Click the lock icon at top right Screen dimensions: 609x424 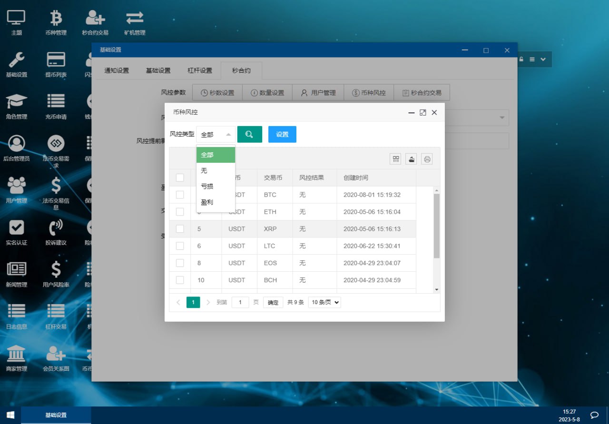pyautogui.click(x=521, y=59)
